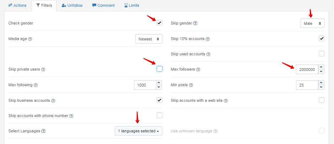Click help icon beside Min posts
This screenshot has width=334, height=144.
[191, 85]
